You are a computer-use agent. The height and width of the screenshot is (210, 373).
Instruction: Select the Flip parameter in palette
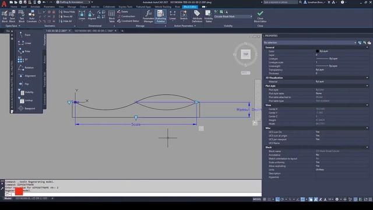23,84
